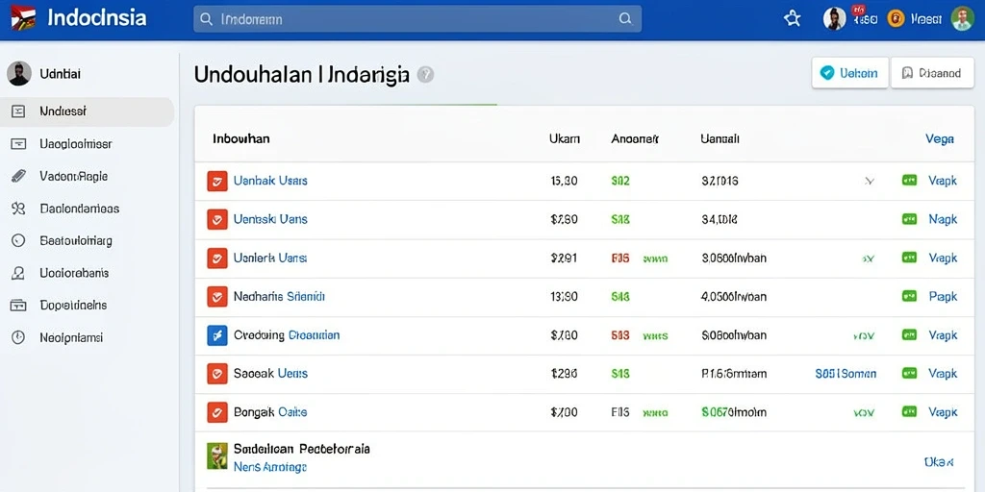Click the pencil icon beside VadontRagie
985x492 pixels.
(18, 177)
